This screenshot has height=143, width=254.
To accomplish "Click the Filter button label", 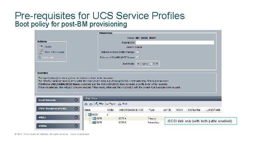I will click(101, 104).
